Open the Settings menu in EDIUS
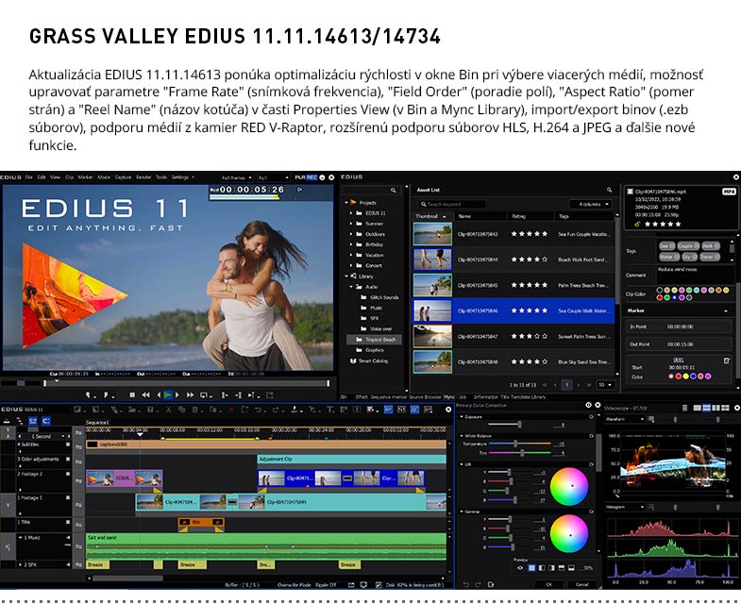Image resolution: width=741 pixels, height=603 pixels. [180, 177]
